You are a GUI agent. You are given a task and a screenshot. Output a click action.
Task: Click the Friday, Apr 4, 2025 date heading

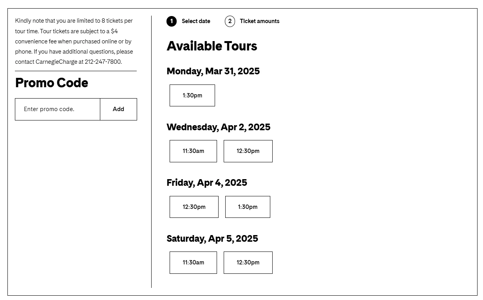(207, 183)
